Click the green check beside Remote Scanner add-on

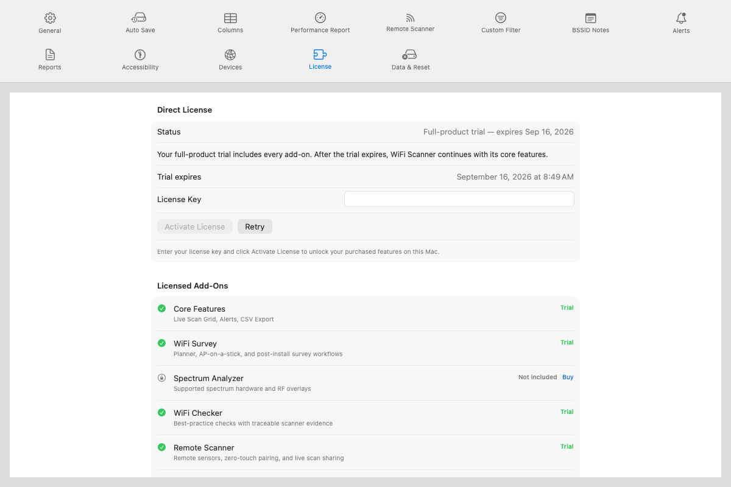tap(161, 447)
